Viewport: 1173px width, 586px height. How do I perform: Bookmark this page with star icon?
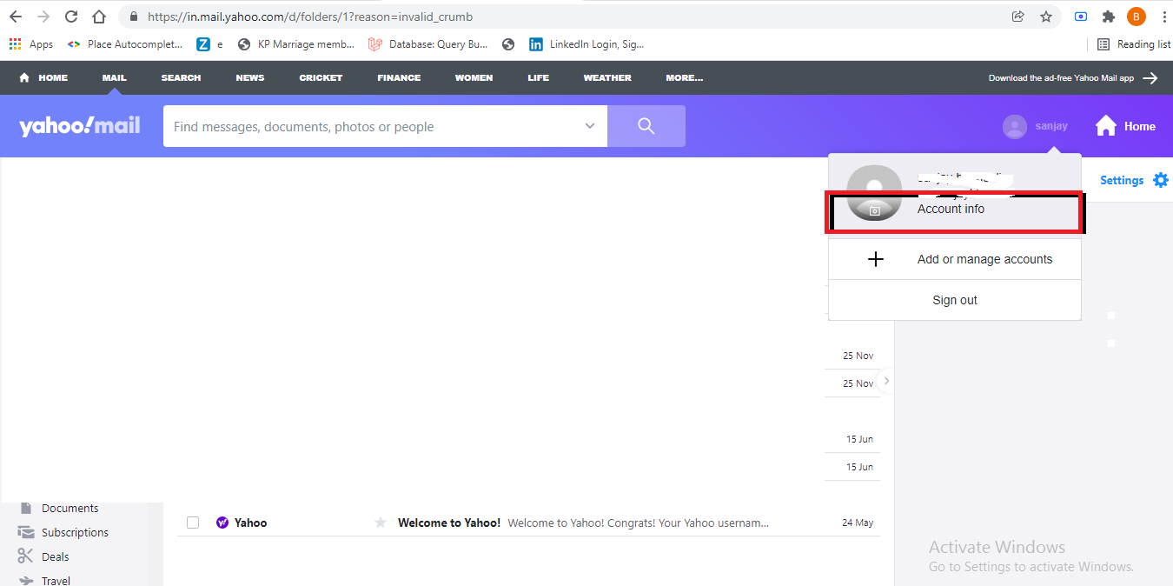tap(1046, 17)
